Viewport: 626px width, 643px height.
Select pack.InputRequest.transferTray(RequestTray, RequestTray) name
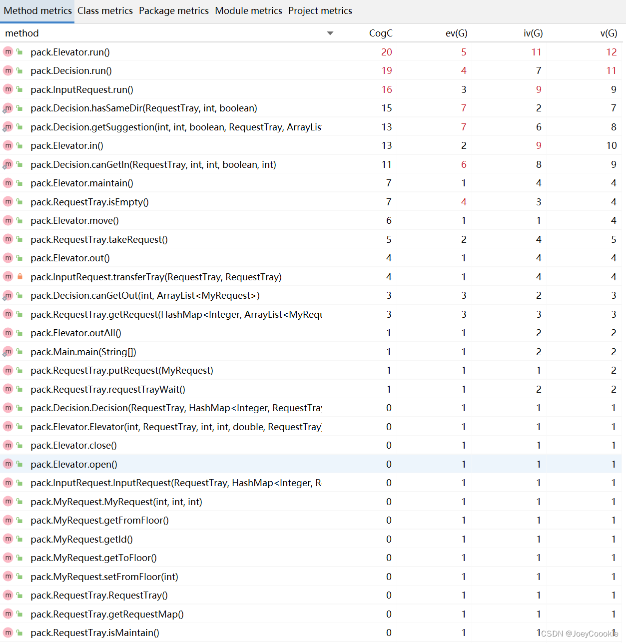[x=156, y=277]
